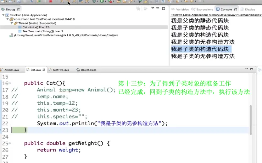Viewport: 262px width, 163px height.
Task: Click the Step Return toolbar icon
Action: 74,1
